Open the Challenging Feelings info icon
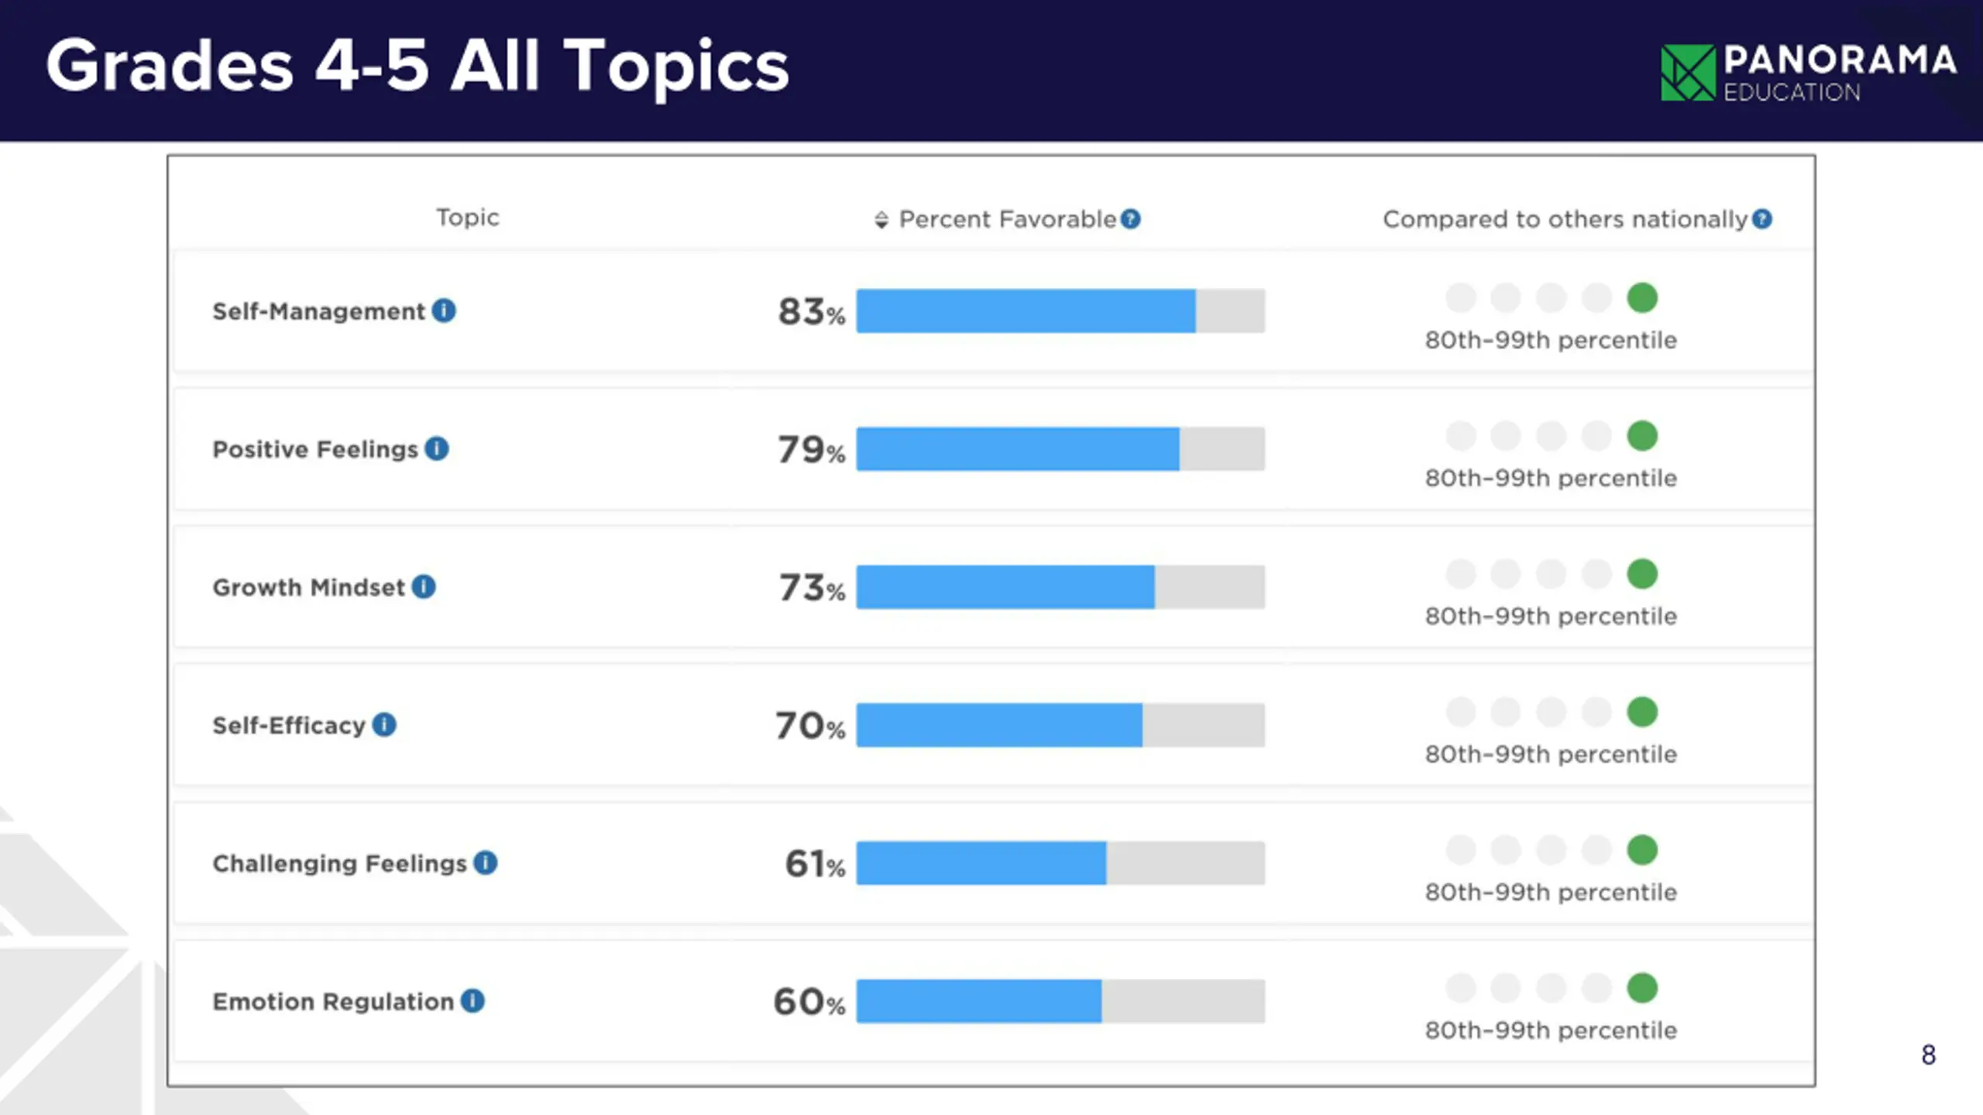 tap(486, 863)
